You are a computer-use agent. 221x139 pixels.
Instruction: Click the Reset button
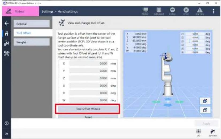[88, 117]
